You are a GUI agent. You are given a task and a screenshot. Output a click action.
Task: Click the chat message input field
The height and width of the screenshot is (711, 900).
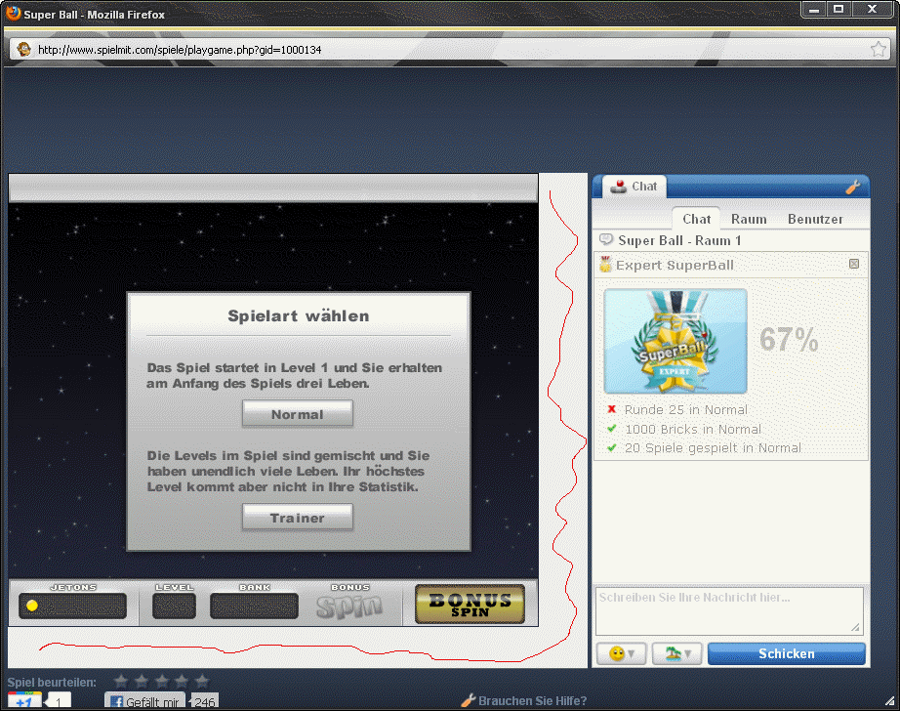(729, 610)
